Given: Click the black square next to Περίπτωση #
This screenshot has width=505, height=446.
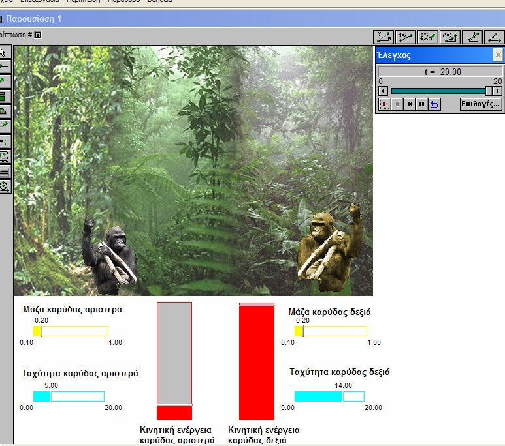Looking at the screenshot, I should (x=38, y=35).
